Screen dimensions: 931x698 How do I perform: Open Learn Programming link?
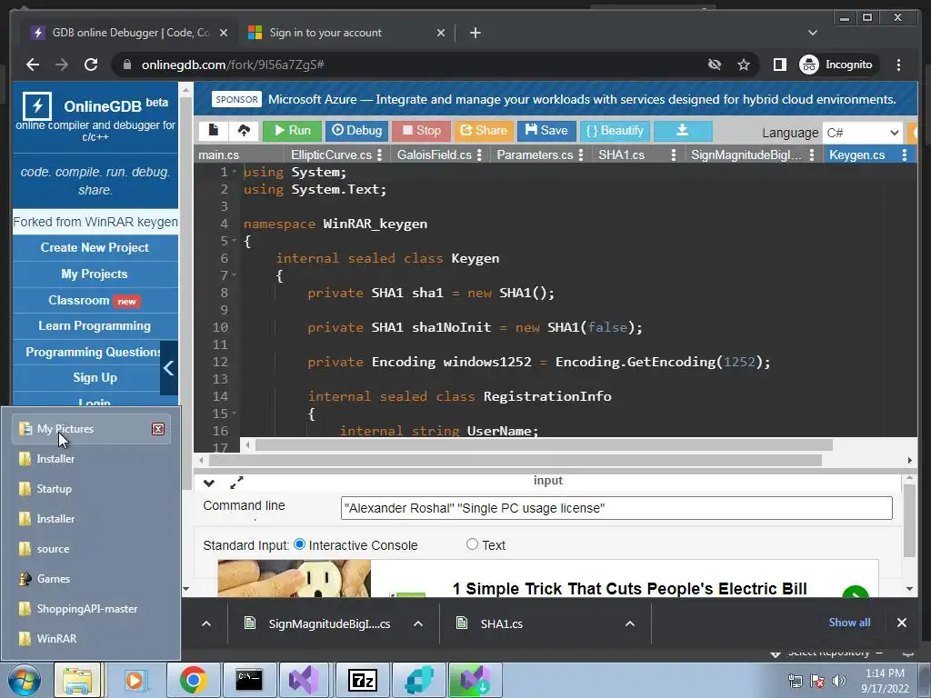95,326
